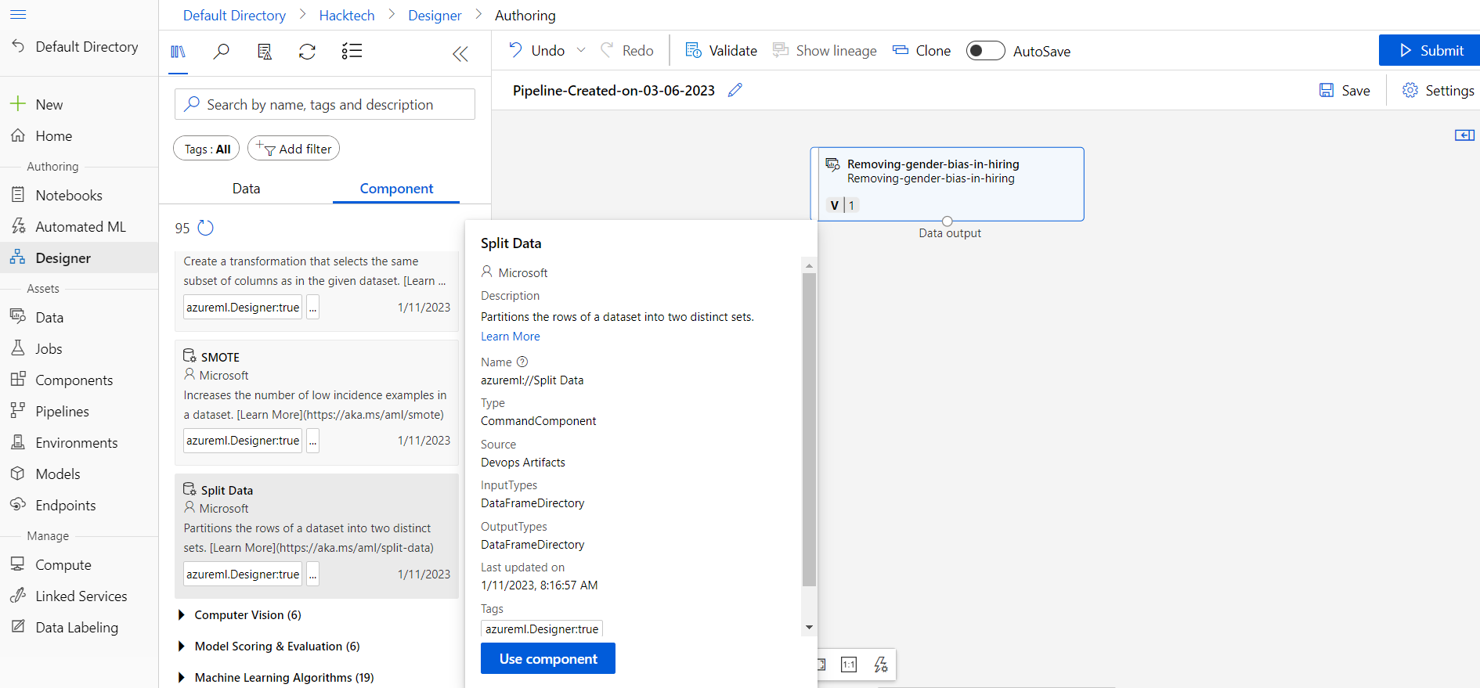Open Pipelines in the left sidebar
The width and height of the screenshot is (1480, 688).
click(62, 412)
